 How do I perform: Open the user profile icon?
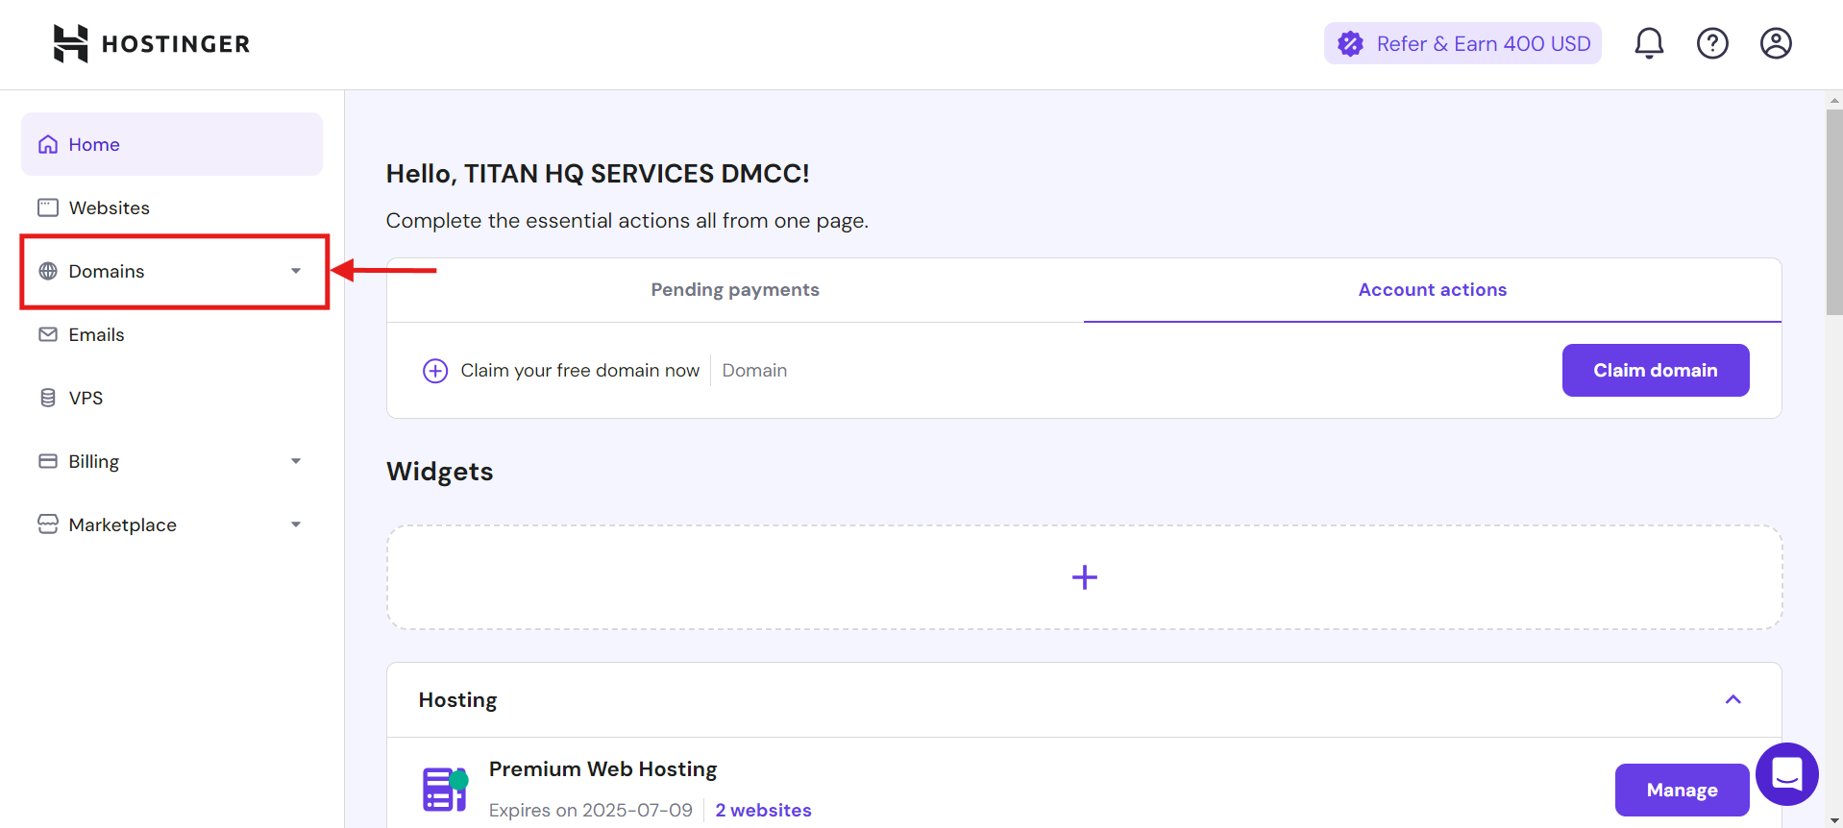pyautogui.click(x=1776, y=43)
